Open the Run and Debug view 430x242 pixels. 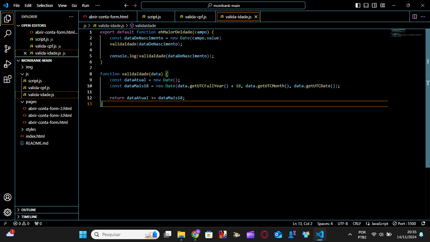(x=8, y=64)
